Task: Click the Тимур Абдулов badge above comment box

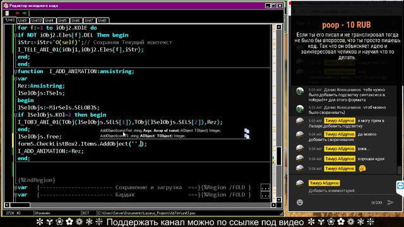Action: click(324, 183)
